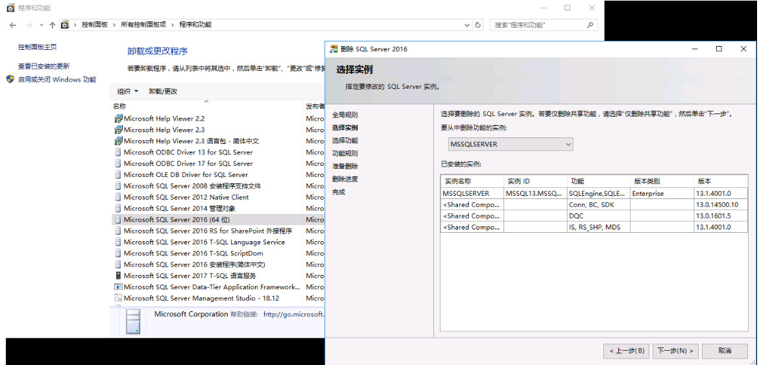Select the 删除进度 wizard step
The image size is (759, 365).
point(345,180)
